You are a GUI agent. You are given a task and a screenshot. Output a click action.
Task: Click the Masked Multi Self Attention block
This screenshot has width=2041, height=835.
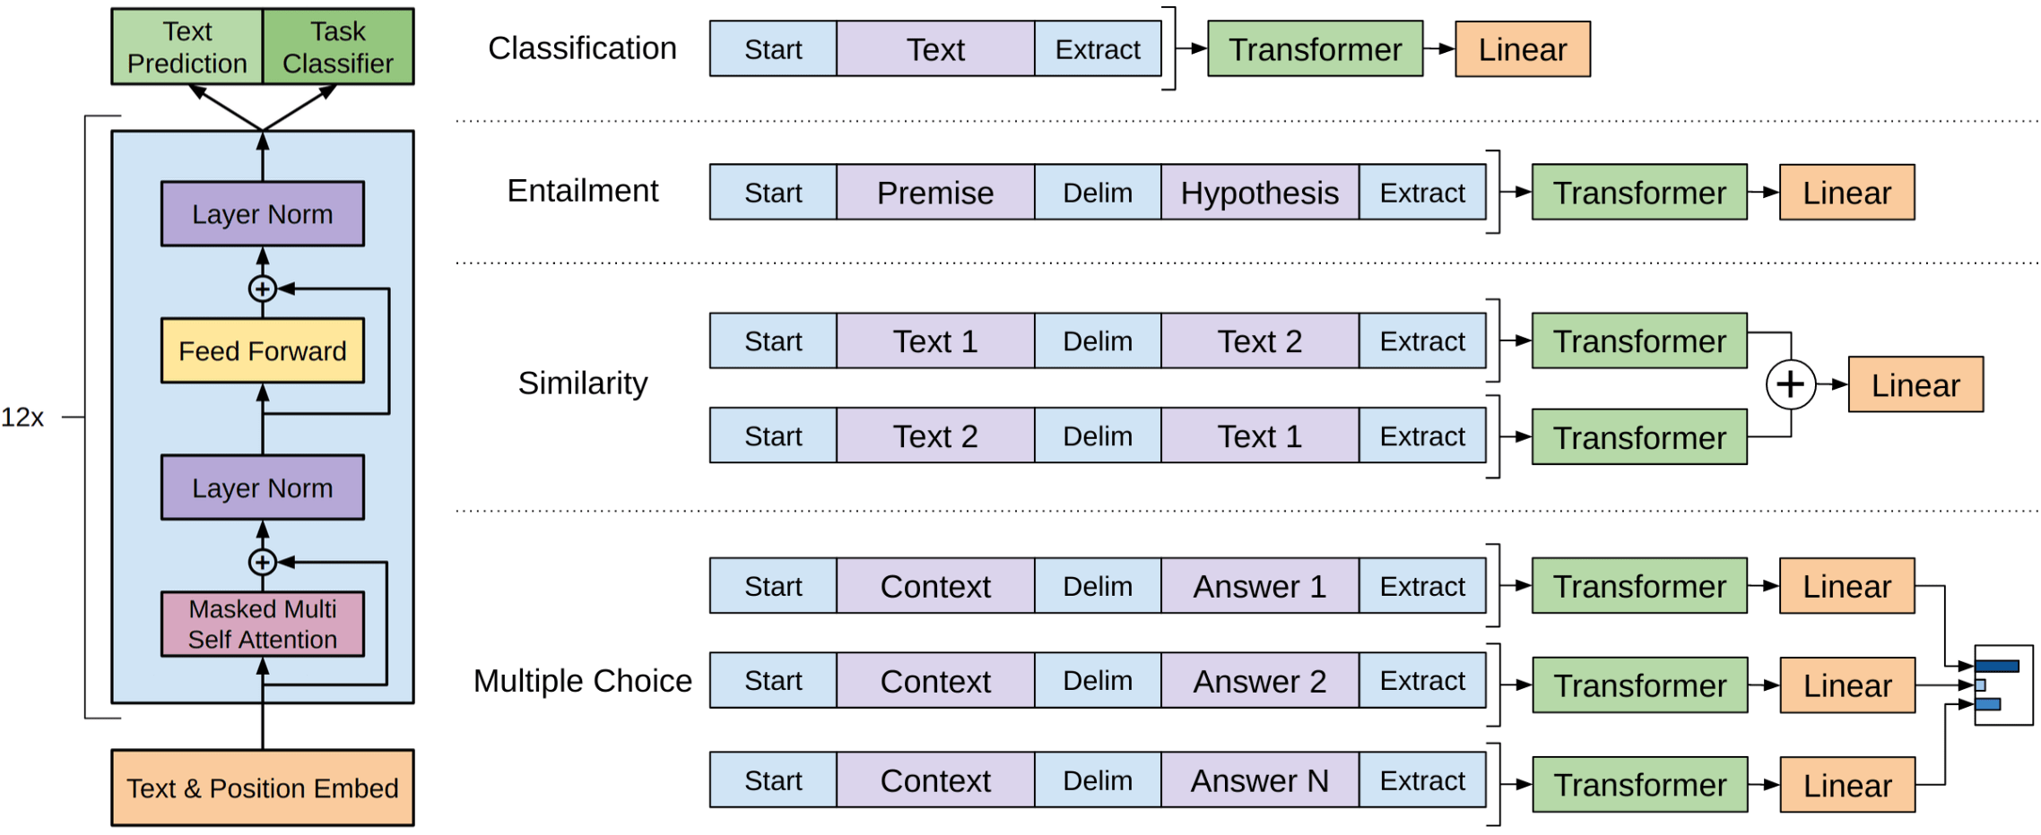point(263,624)
